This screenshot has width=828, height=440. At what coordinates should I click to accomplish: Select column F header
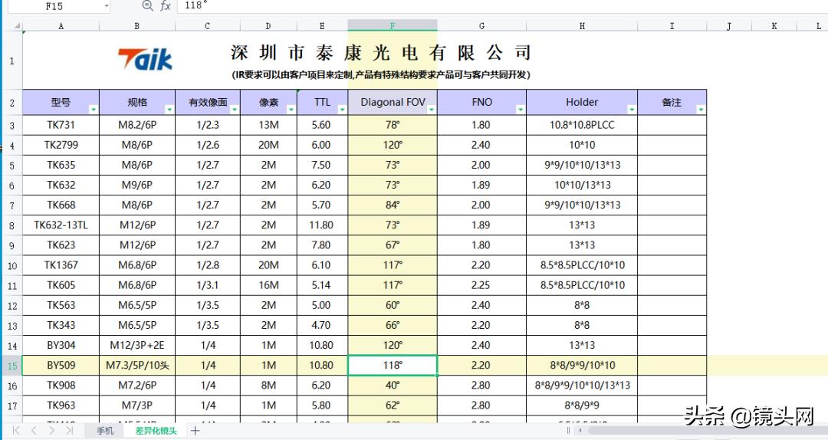coord(393,25)
